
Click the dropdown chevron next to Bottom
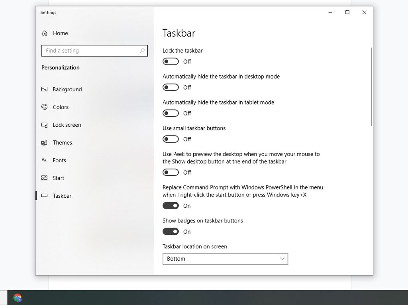point(282,259)
